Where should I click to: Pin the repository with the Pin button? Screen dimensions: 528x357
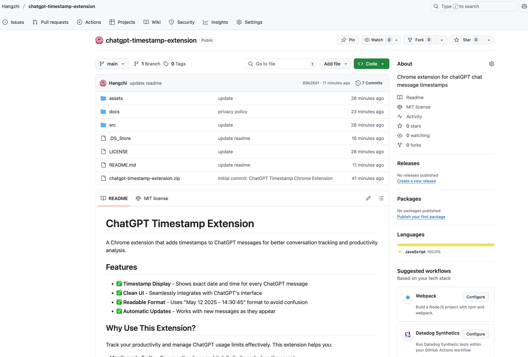[348, 40]
